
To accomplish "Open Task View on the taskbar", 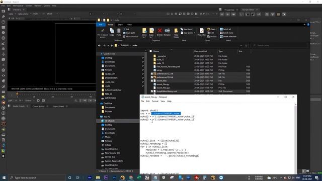I will (78, 177).
